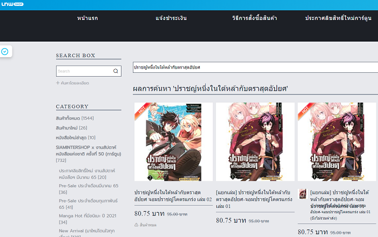Screen dimensions: 378x237
Task: Open the middle [แยกเล่ม] product title เล่ม 01
Action: coord(254,199)
